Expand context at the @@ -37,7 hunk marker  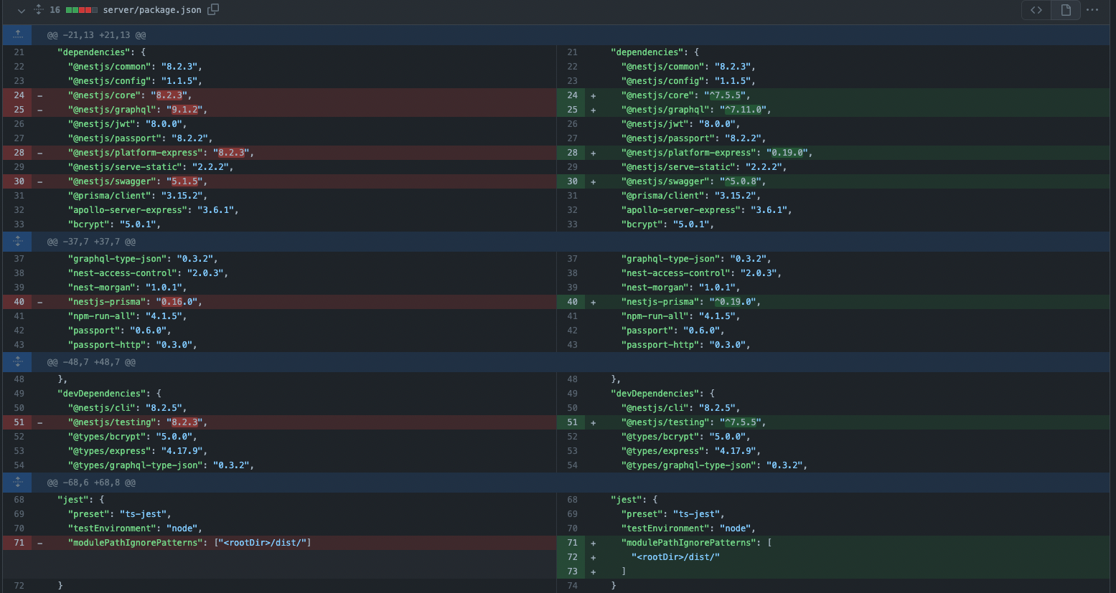pos(17,241)
